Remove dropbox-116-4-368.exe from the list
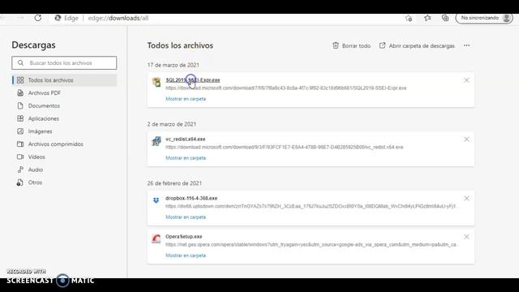This screenshot has width=519, height=292. click(x=466, y=198)
